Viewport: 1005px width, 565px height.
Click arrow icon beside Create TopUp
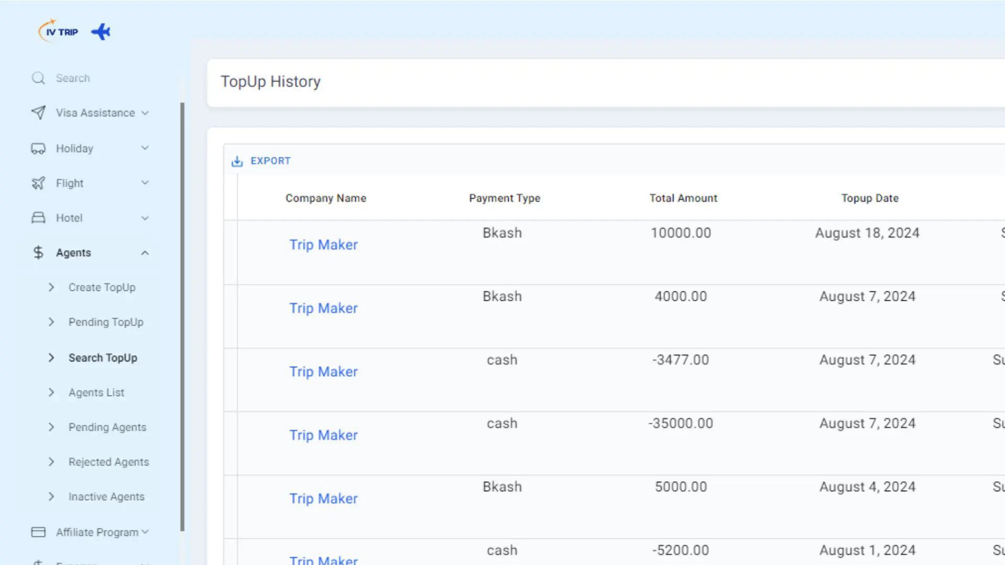(51, 287)
